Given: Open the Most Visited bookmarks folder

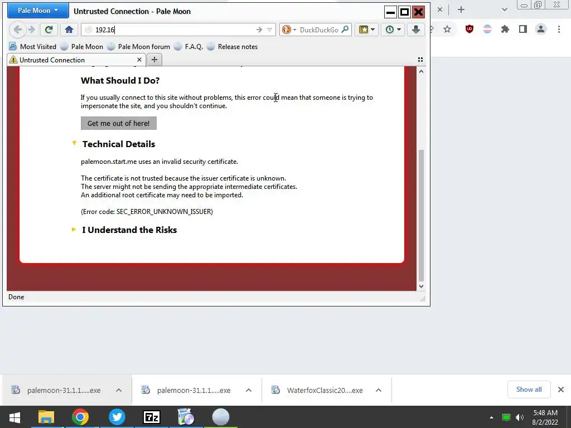Looking at the screenshot, I should [x=33, y=47].
